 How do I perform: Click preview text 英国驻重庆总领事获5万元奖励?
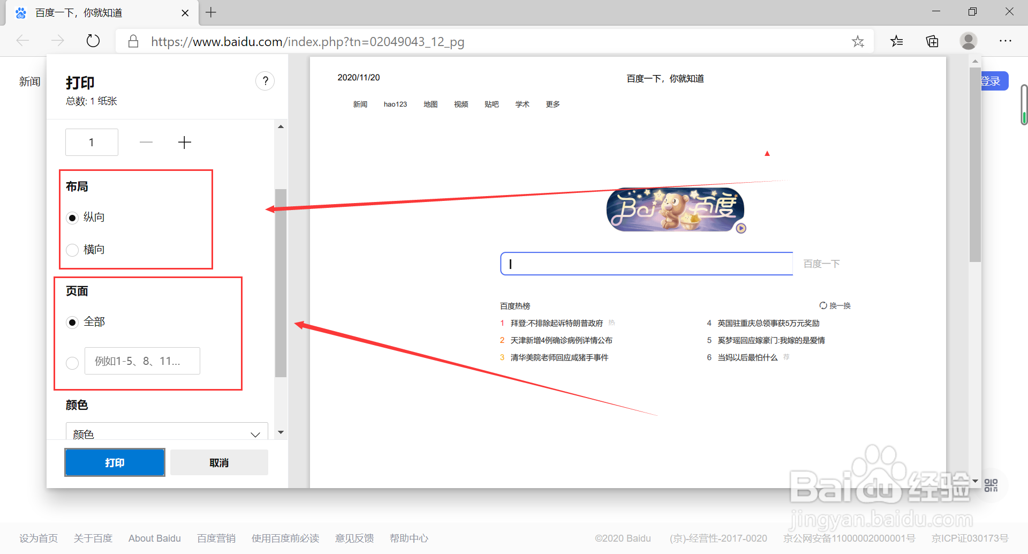[x=769, y=323]
